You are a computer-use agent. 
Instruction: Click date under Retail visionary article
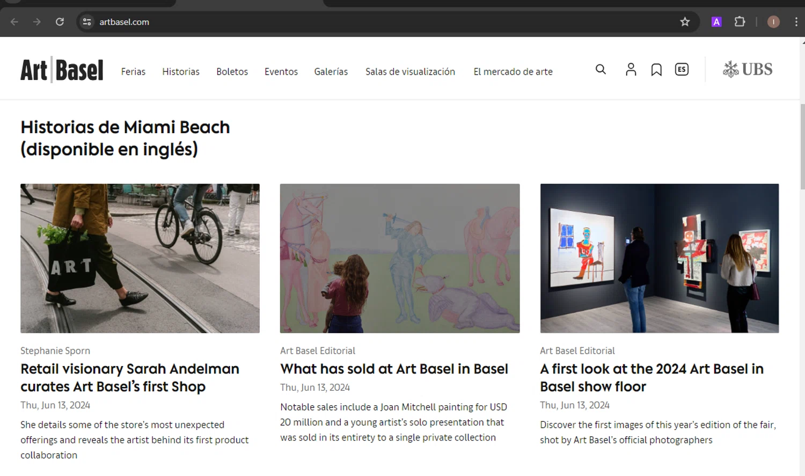click(x=55, y=405)
